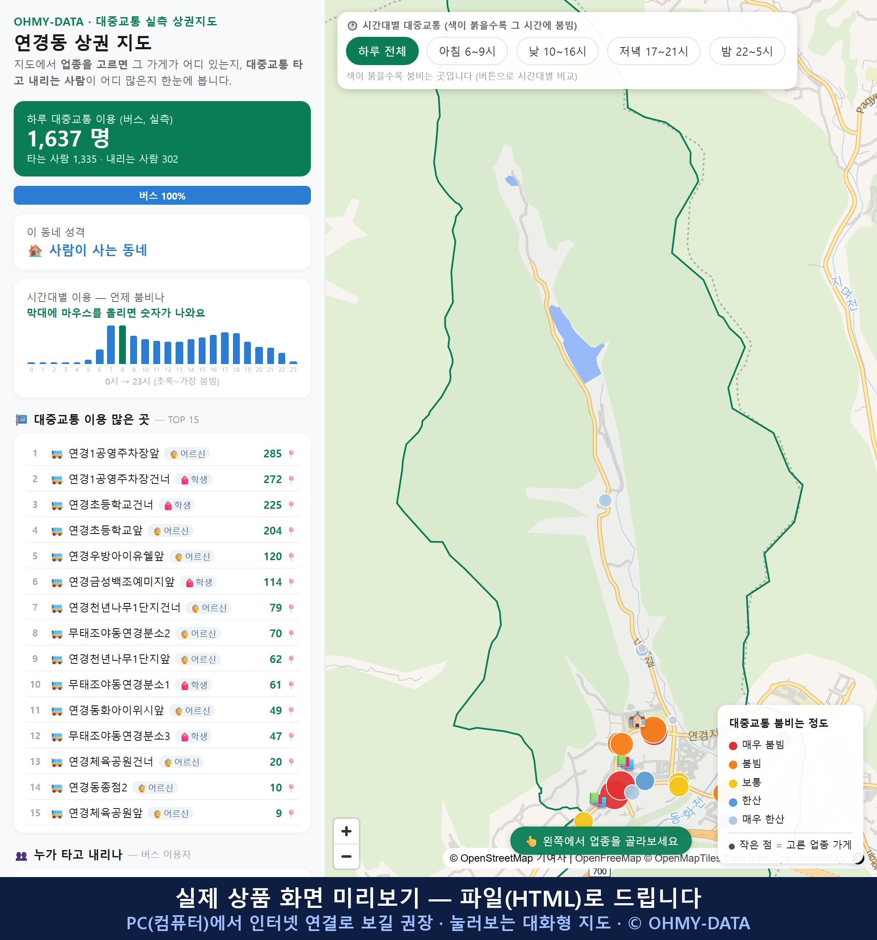
Task: Click the school building icon on the map
Action: [x=636, y=720]
